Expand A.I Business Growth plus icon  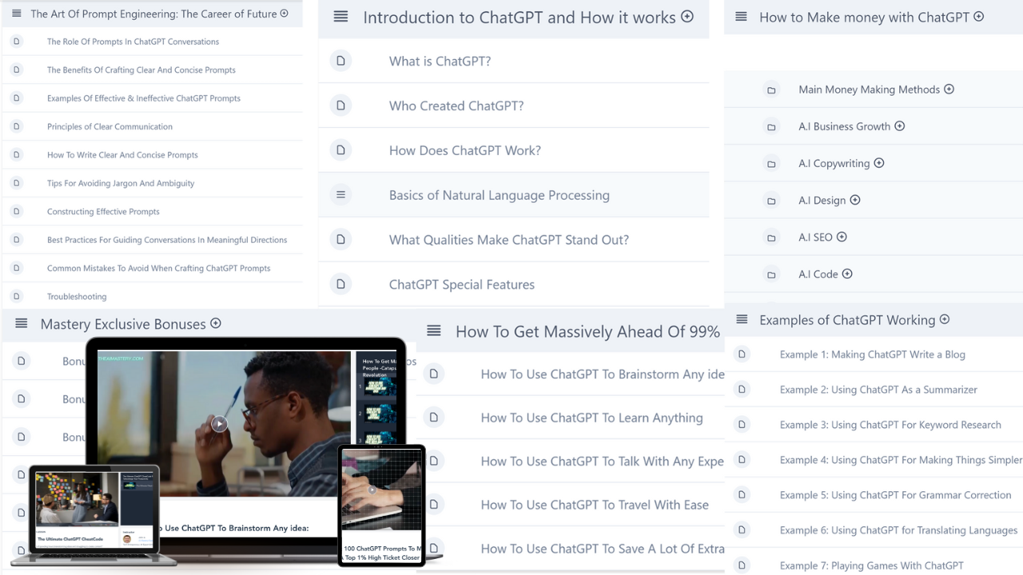[900, 126]
